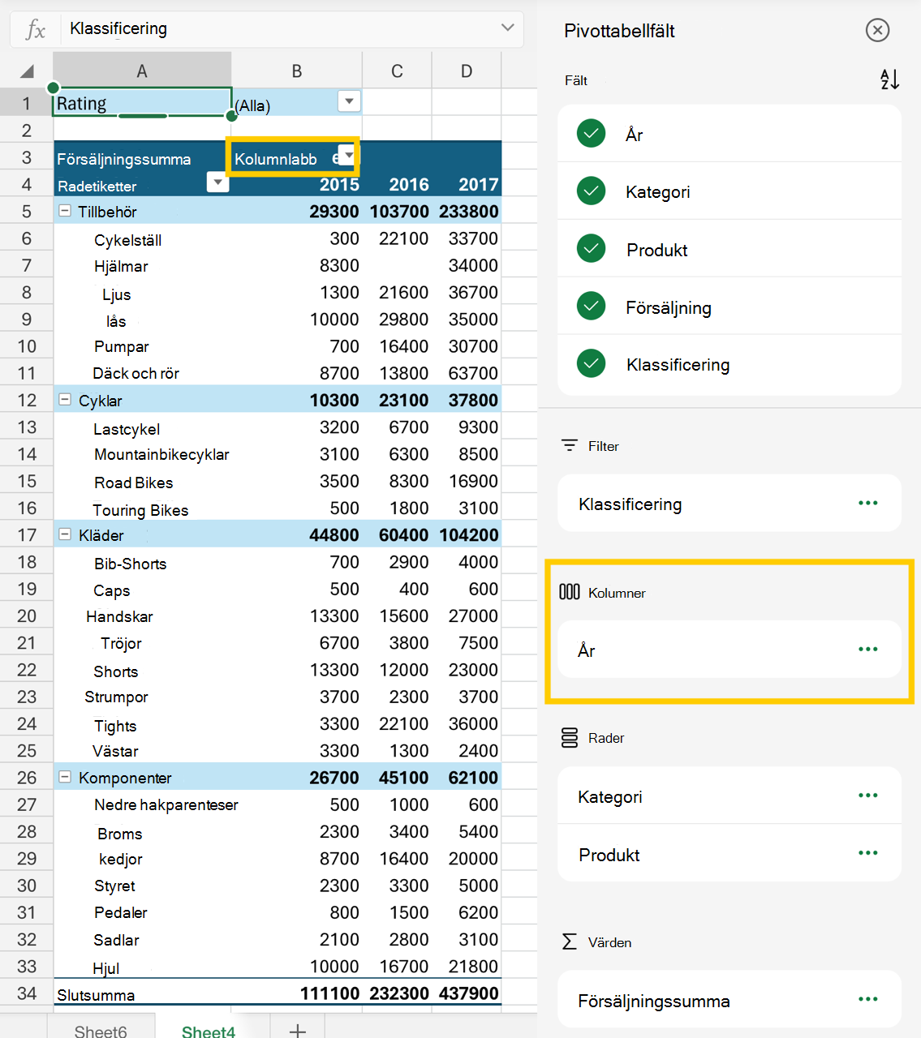Collapse the Tillbehör group
Screen dimensions: 921x1038
click(x=65, y=211)
